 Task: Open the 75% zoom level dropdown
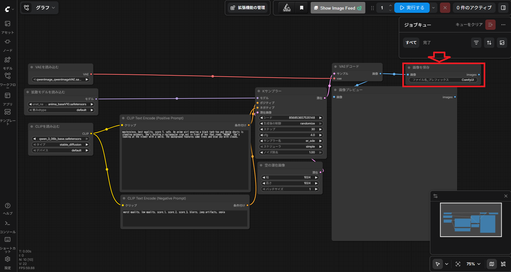pos(473,264)
